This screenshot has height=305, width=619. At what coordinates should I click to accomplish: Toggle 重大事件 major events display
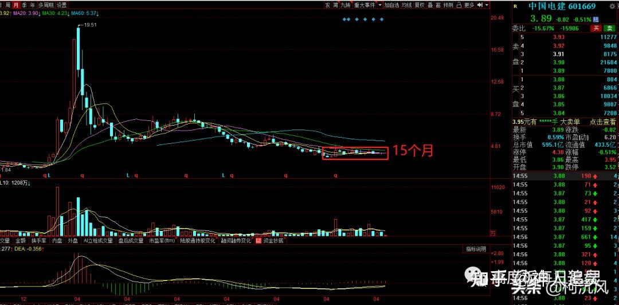pos(365,5)
